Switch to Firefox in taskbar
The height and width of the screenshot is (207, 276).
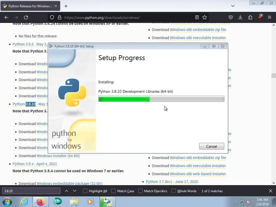coord(41,202)
